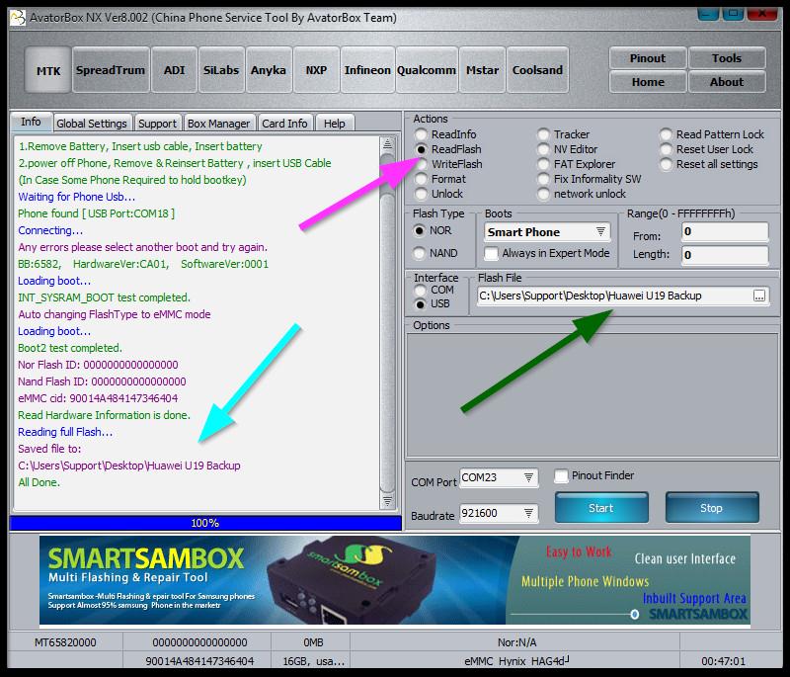Click the log panel vertical scrollbar
The image size is (790, 677).
click(387, 322)
